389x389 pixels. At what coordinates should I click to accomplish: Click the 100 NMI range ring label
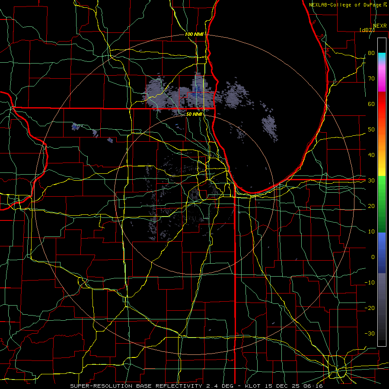click(x=194, y=34)
